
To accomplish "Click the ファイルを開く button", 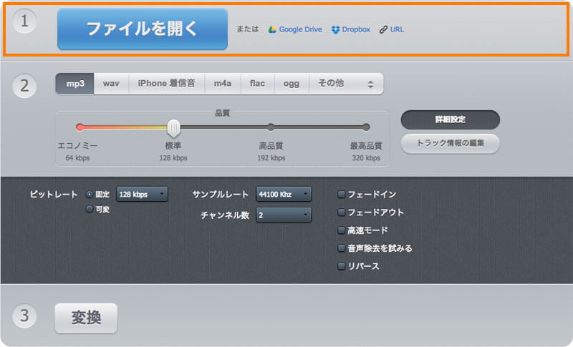I will pyautogui.click(x=143, y=29).
